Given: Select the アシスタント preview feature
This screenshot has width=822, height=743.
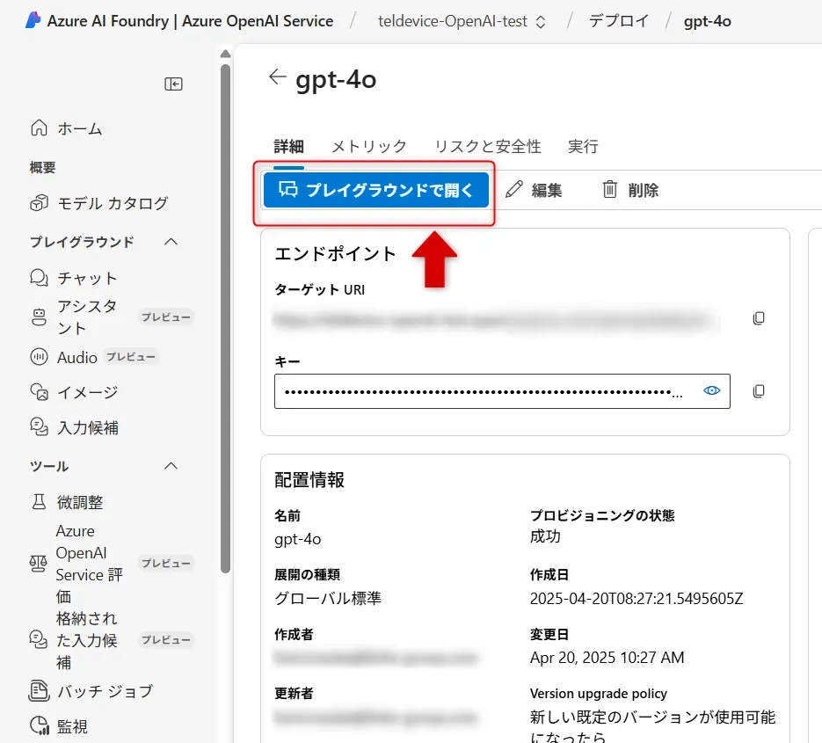Looking at the screenshot, I should [x=75, y=315].
